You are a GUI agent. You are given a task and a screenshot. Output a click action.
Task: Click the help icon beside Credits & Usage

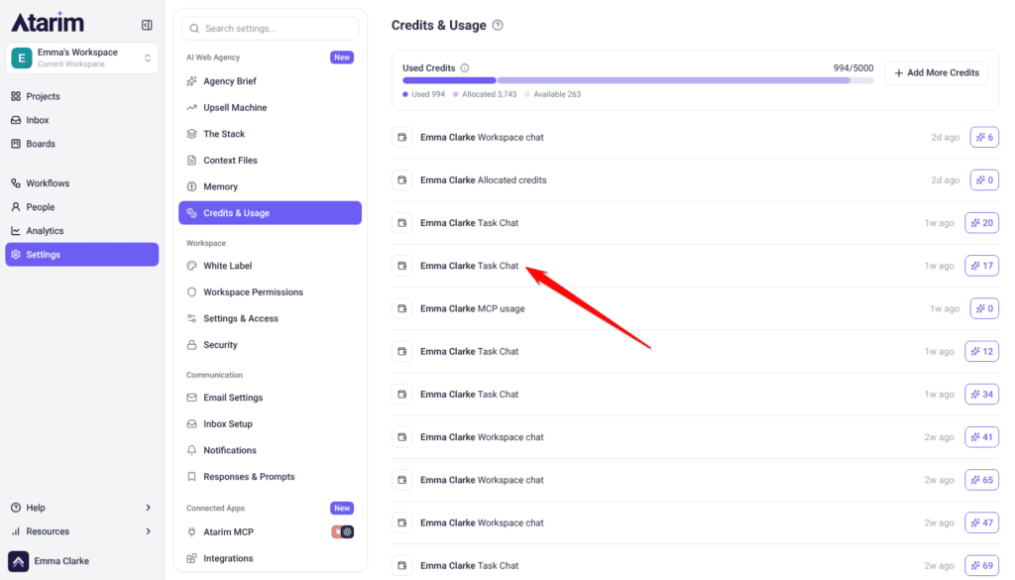pyautogui.click(x=498, y=25)
